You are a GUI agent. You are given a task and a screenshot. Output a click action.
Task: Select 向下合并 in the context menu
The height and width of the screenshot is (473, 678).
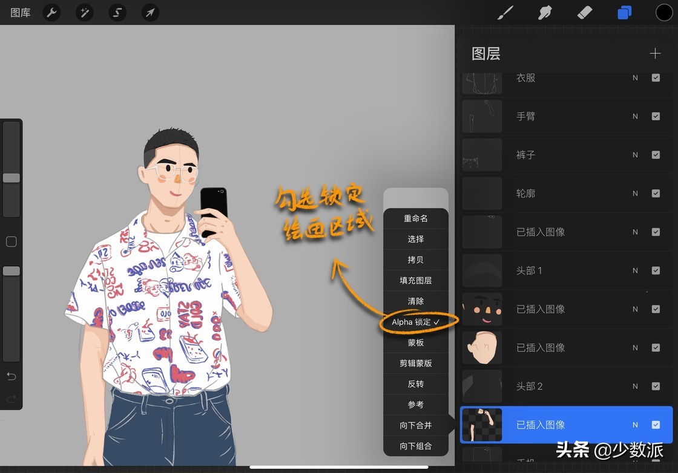(415, 425)
